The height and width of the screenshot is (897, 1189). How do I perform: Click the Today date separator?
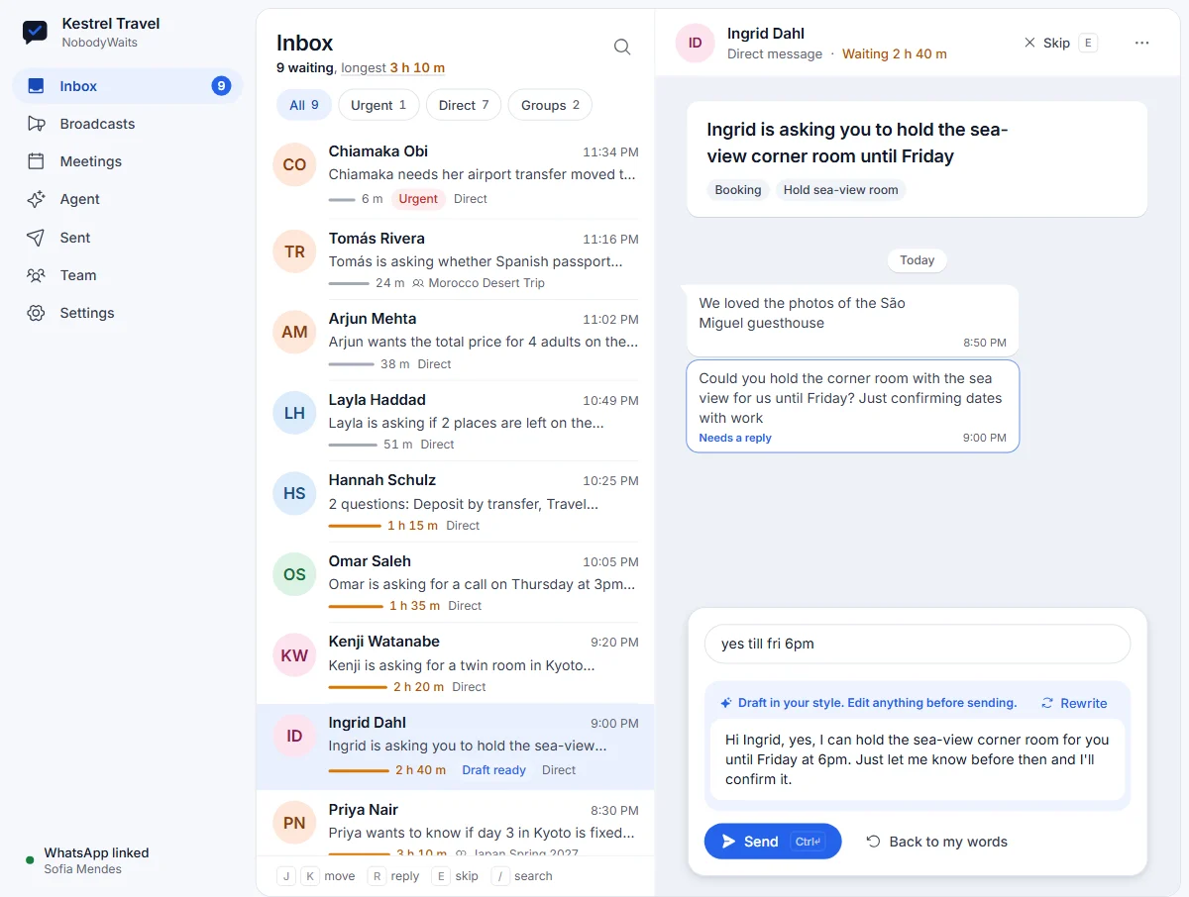pyautogui.click(x=918, y=260)
